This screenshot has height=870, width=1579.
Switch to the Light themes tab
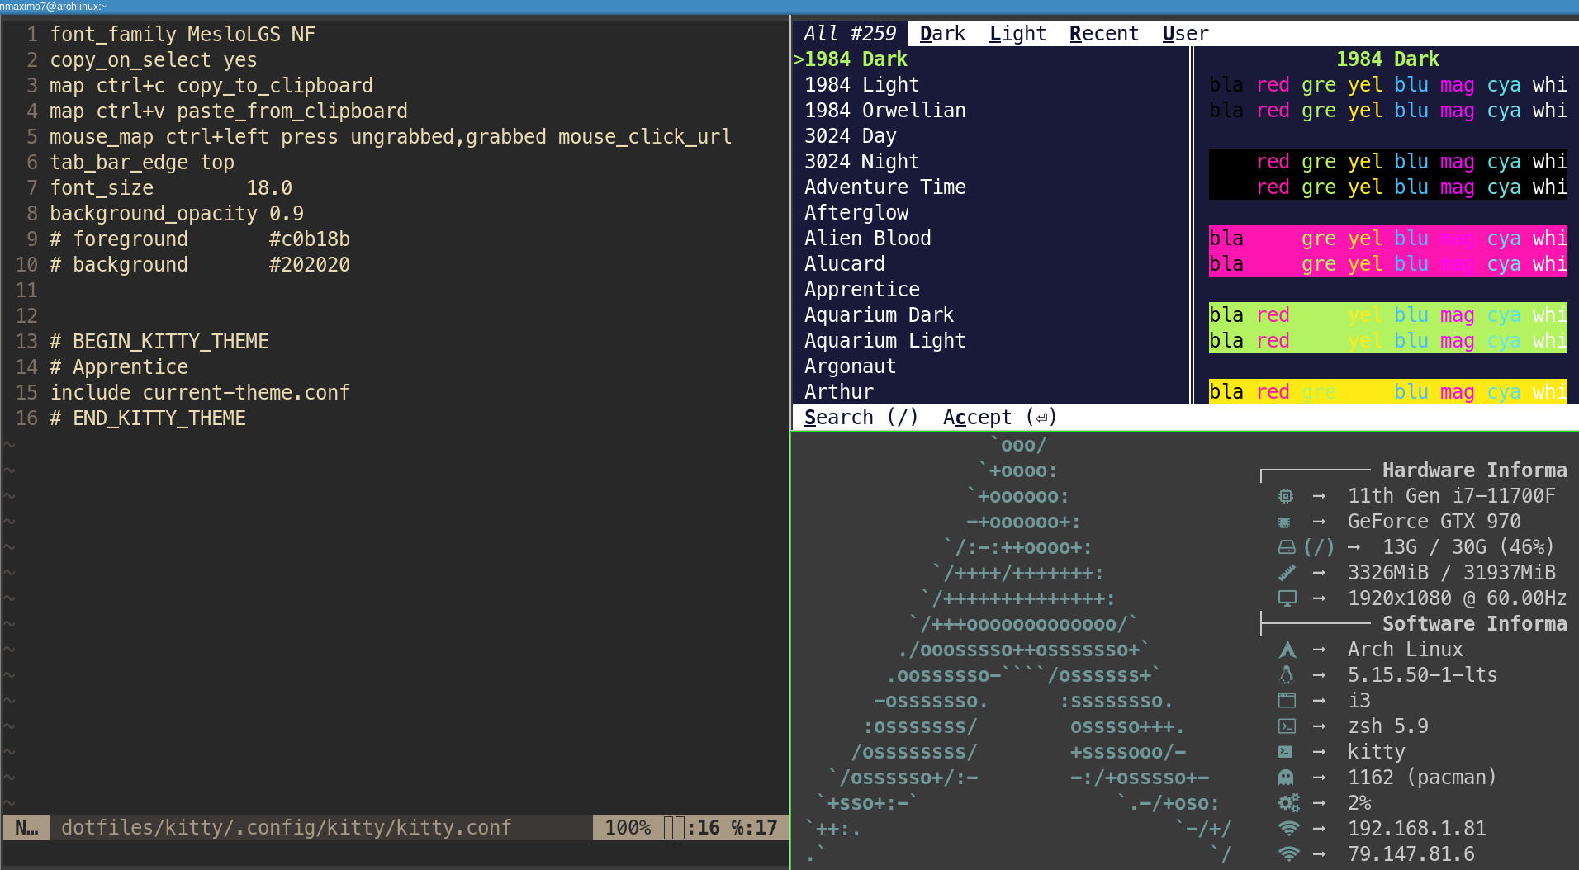tap(1017, 33)
